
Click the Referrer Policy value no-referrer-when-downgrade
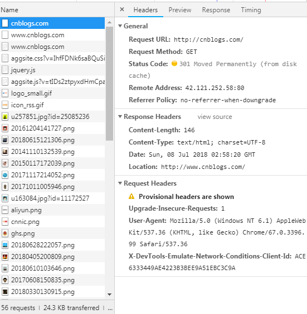pos(228,100)
